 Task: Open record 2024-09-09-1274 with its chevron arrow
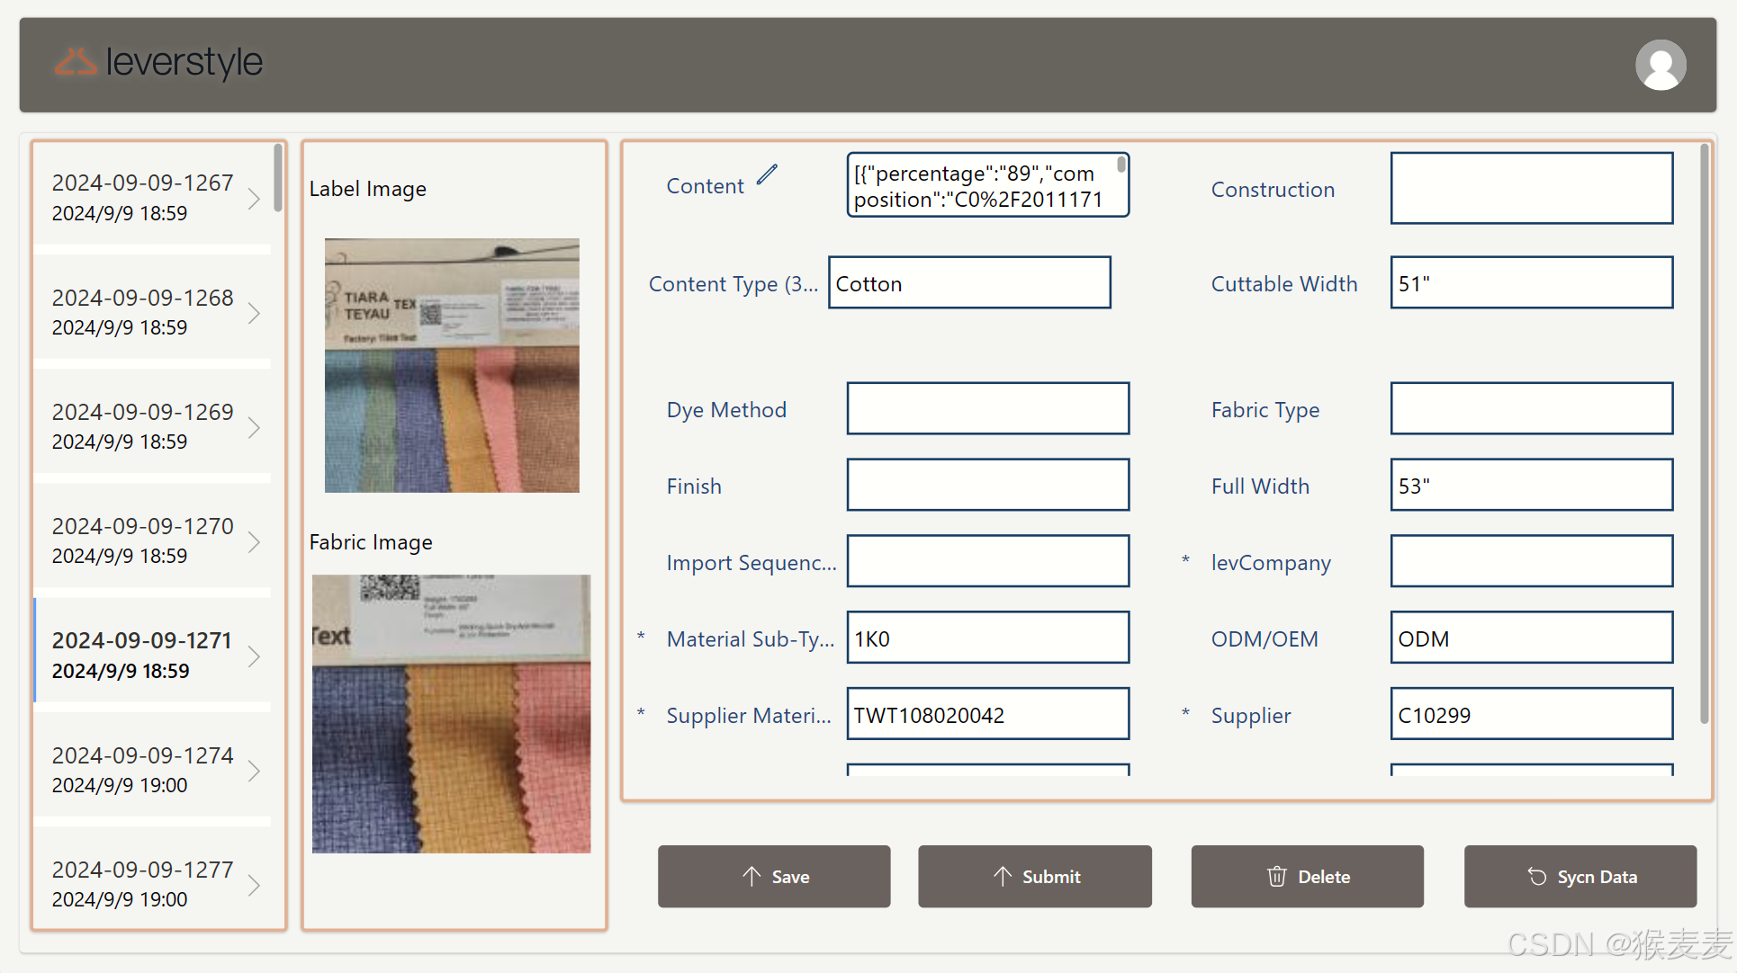click(x=254, y=771)
